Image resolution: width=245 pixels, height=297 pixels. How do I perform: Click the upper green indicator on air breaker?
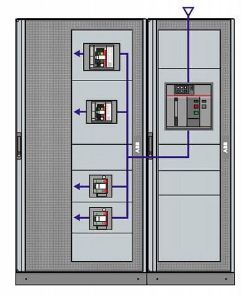coord(196,101)
